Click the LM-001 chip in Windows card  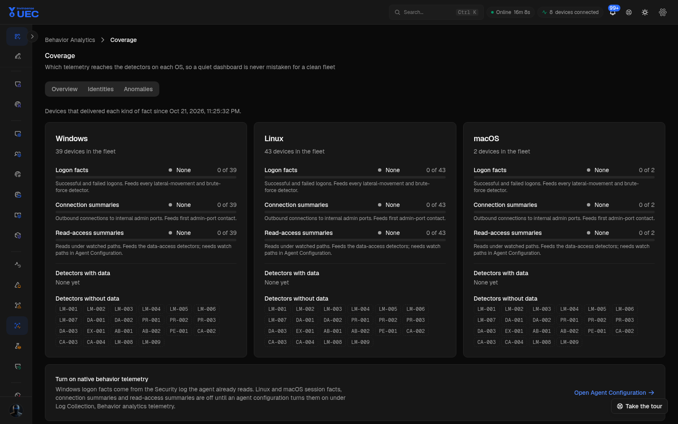68,309
